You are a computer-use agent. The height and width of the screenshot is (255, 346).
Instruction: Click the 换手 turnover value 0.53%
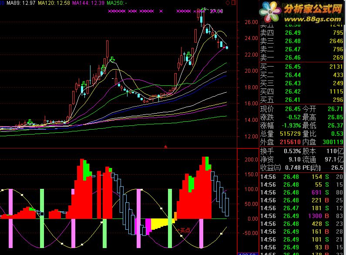(x=292, y=151)
